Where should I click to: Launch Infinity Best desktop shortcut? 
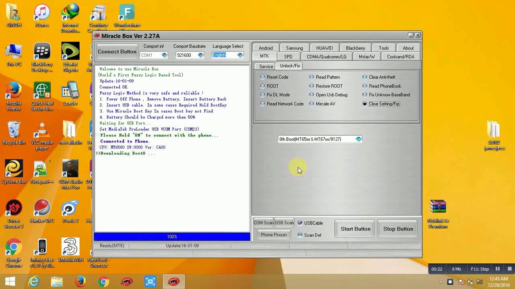point(42,253)
